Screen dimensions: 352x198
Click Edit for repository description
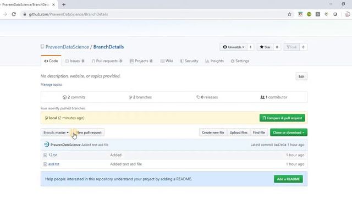[301, 76]
